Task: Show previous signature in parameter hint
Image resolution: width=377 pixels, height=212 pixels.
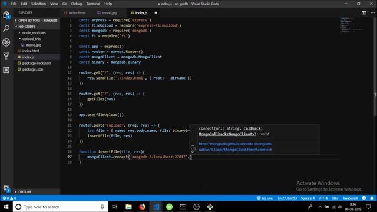Action: point(193,145)
